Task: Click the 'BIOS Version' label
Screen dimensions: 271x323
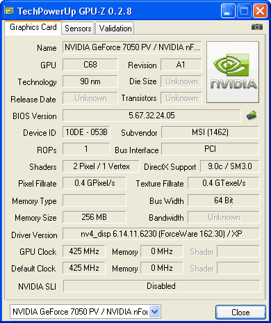Action: [35, 116]
